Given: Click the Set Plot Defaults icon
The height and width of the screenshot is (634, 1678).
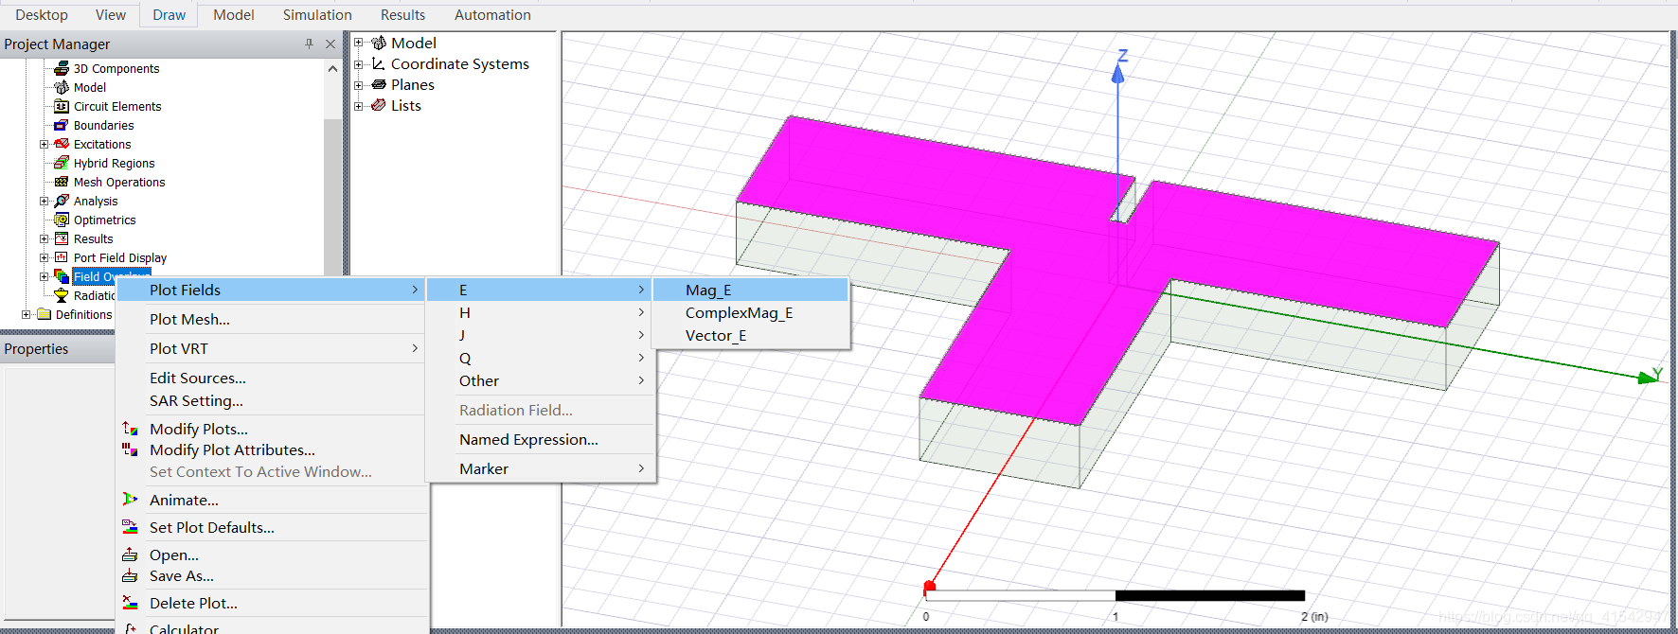Looking at the screenshot, I should click(x=130, y=527).
